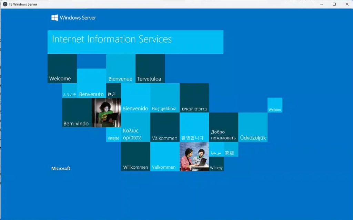Click the simplified Chinese 欢迎 tile
Image resolution: width=353 pixels, height=220 pixels.
[x=231, y=149]
